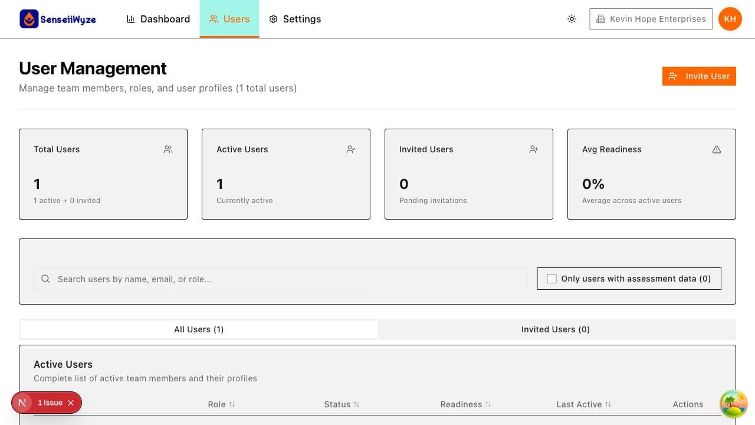The image size is (755, 425).
Task: Open the Settings gear icon
Action: pos(273,19)
